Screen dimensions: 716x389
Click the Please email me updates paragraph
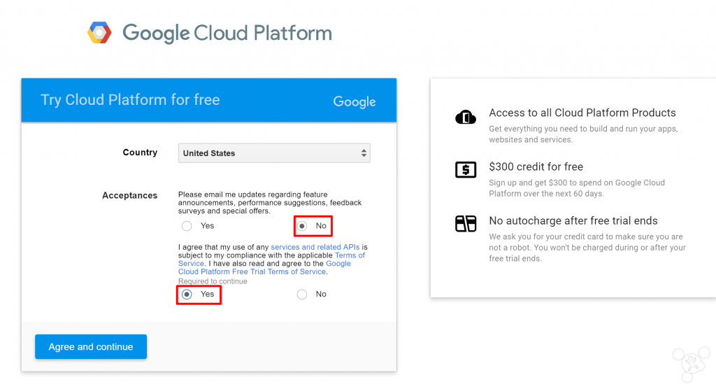[270, 202]
